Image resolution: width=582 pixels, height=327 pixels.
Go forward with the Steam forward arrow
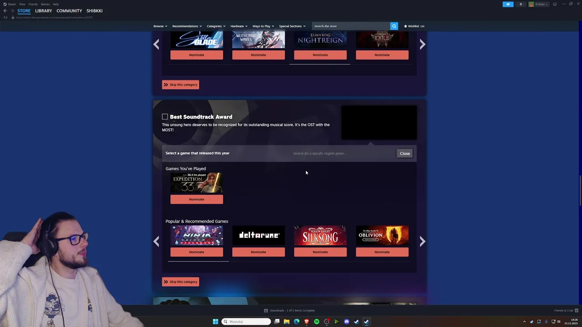[12, 11]
